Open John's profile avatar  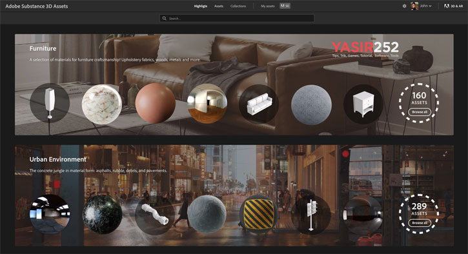[414, 6]
